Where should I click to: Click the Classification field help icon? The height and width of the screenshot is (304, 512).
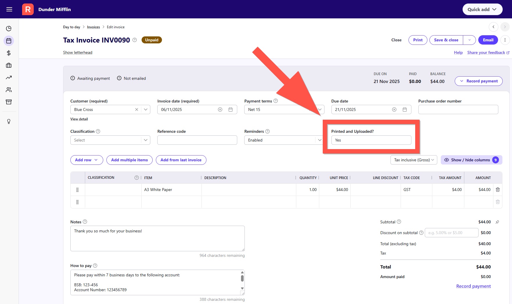point(98,131)
